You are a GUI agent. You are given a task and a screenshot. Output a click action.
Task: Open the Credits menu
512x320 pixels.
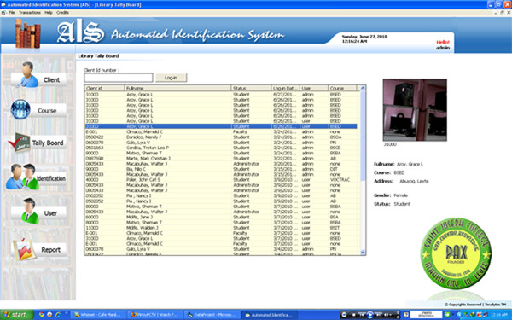pos(62,13)
